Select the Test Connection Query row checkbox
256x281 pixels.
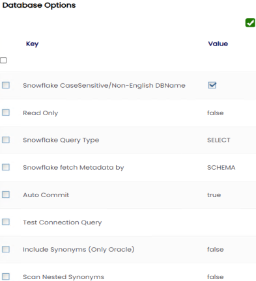coord(6,222)
